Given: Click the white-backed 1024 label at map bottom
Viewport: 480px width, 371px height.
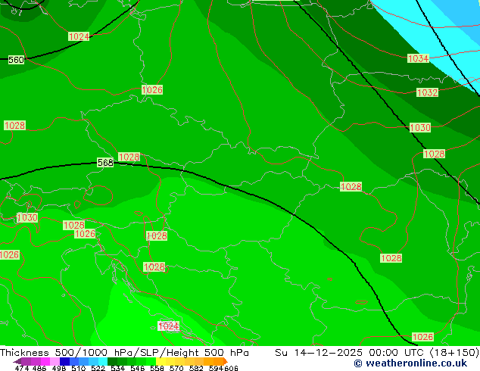Looking at the screenshot, I should 169,326.
